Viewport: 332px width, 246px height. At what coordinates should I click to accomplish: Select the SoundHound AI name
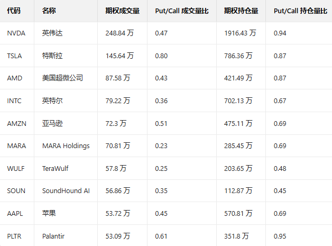tap(66, 190)
